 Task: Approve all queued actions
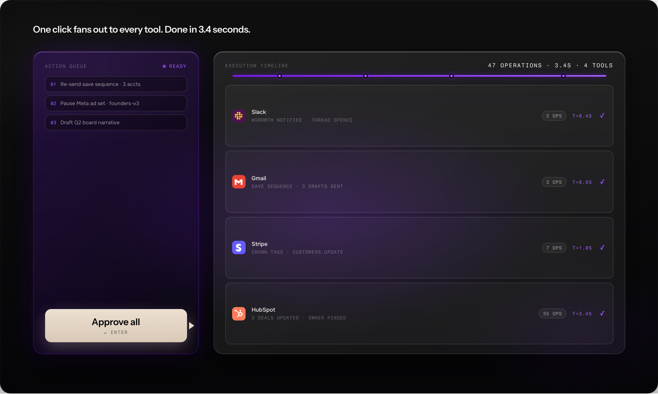coord(116,326)
